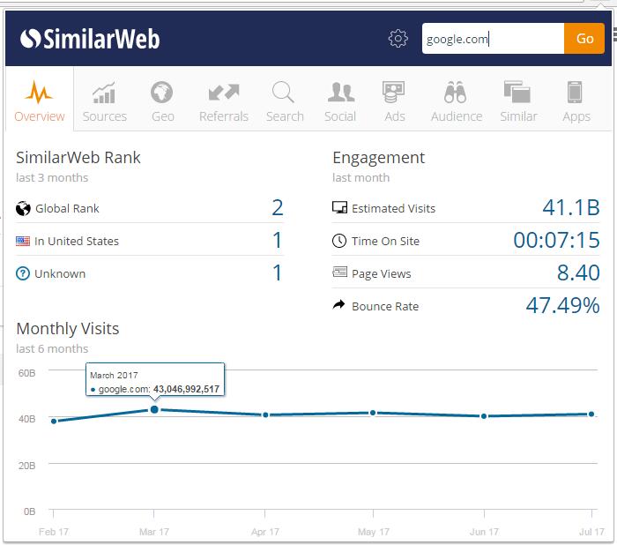The image size is (617, 545).
Task: Click the website search input field
Action: (x=492, y=39)
